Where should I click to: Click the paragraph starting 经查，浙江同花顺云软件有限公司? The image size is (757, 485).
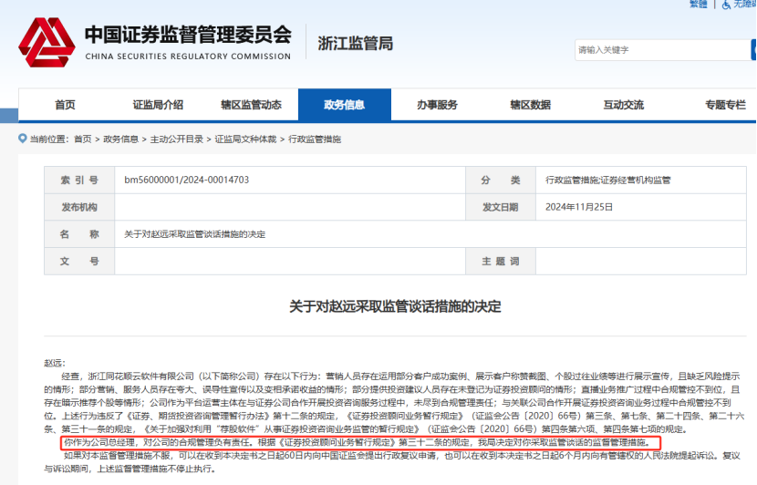pyautogui.click(x=394, y=402)
